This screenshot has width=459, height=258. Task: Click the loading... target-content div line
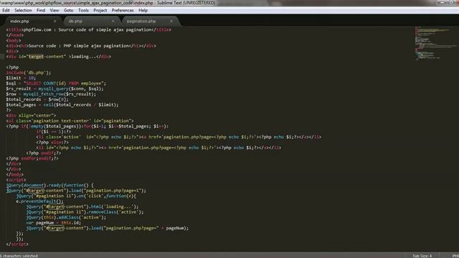tap(59, 57)
